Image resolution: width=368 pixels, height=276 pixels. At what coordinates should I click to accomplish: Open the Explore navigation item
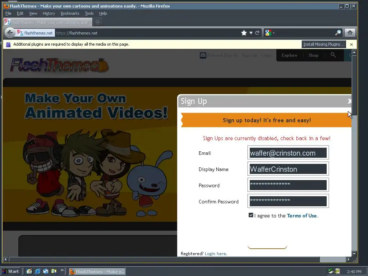tap(289, 55)
